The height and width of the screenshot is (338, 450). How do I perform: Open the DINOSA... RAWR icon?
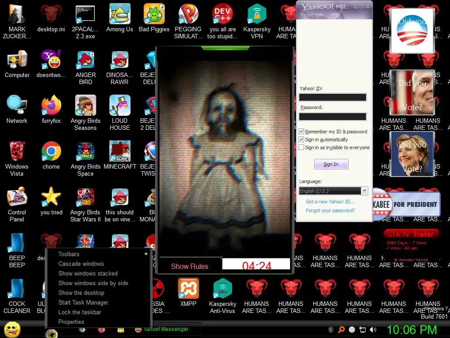pyautogui.click(x=120, y=67)
